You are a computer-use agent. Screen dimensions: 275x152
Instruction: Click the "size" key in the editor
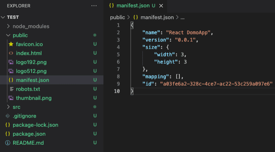pyautogui.click(x=151, y=47)
